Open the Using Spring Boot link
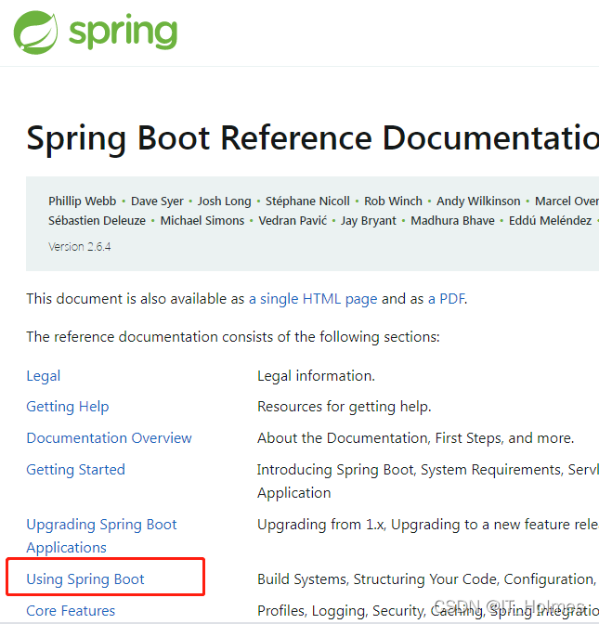The image size is (599, 624). 85,579
